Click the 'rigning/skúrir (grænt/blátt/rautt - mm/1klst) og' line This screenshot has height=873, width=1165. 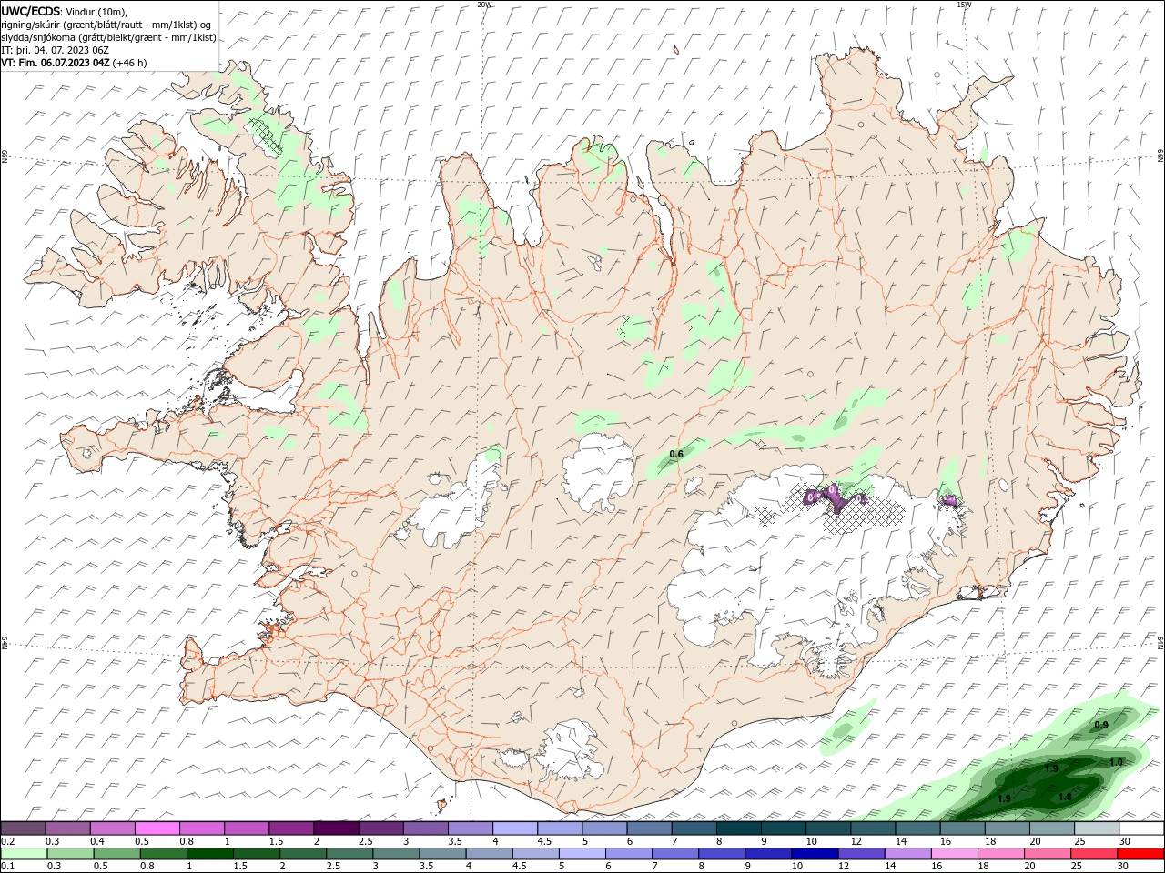(106, 25)
